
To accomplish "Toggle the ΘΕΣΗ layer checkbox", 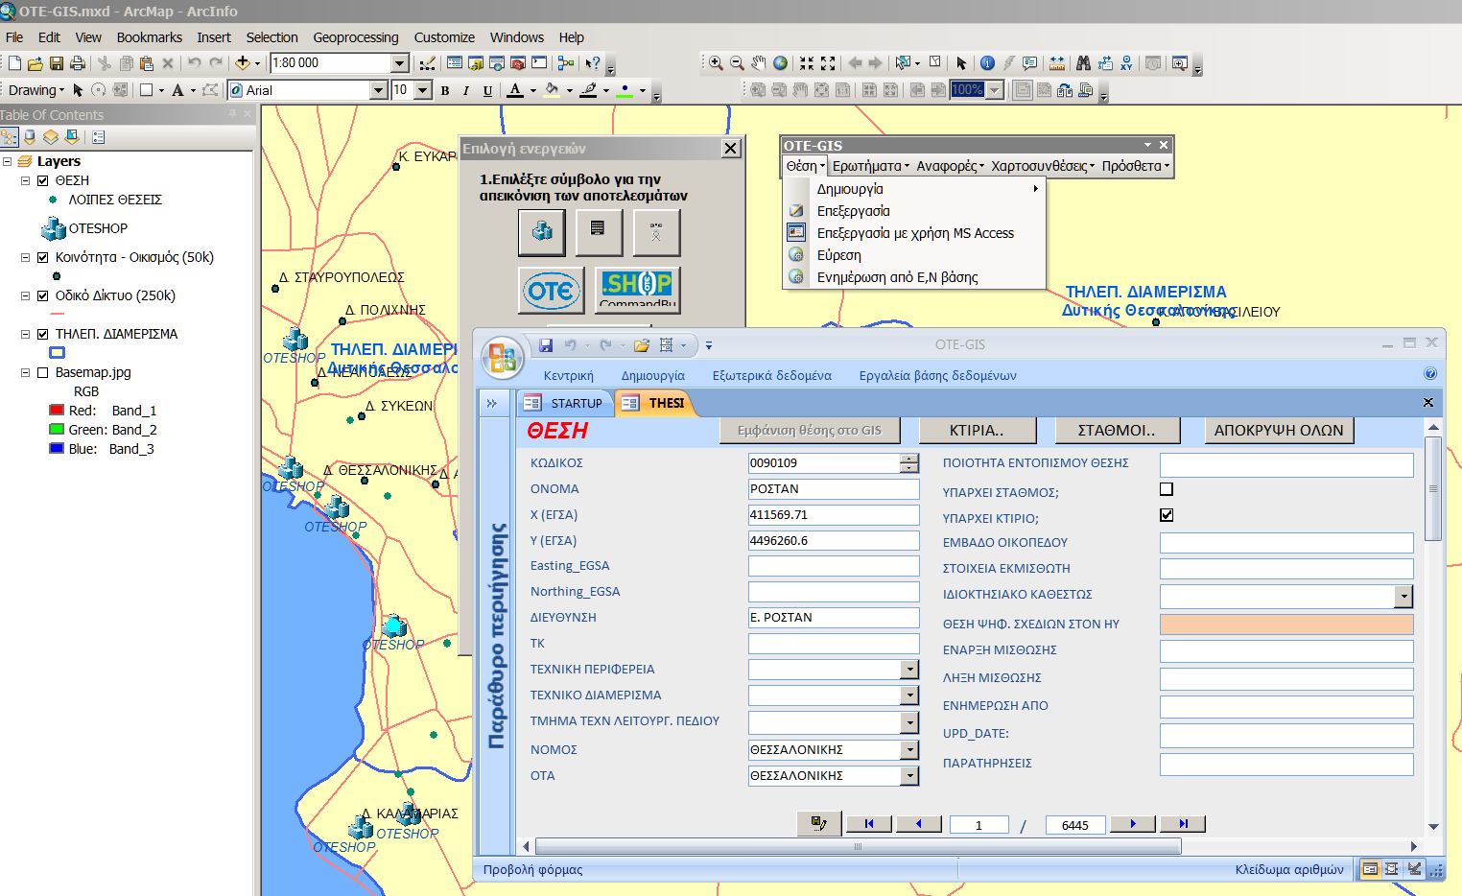I will point(42,180).
